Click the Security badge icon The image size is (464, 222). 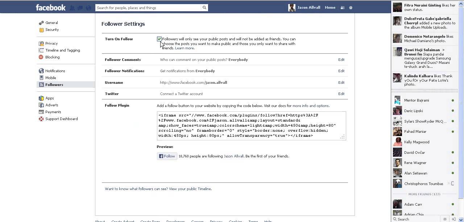(x=42, y=30)
